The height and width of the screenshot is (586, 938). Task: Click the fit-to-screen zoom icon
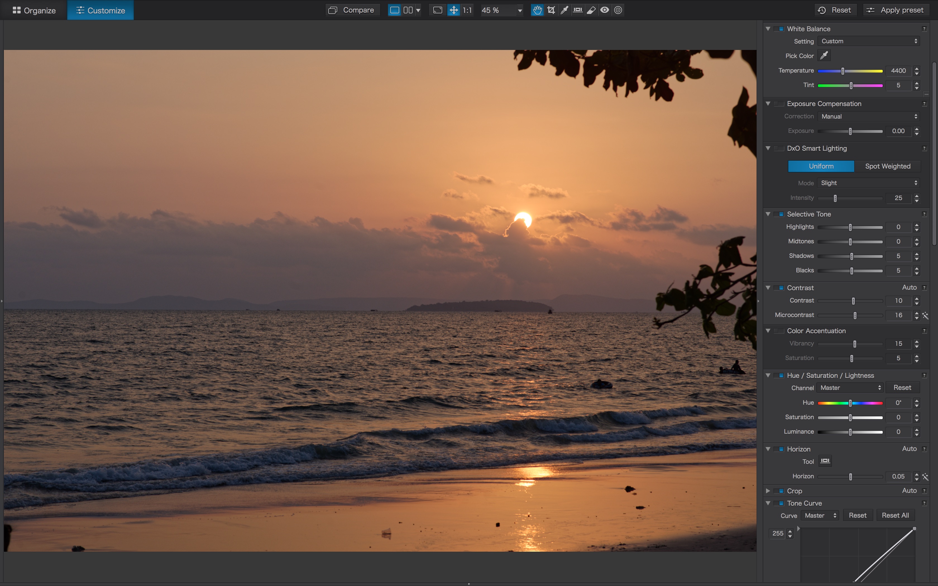[x=438, y=10]
